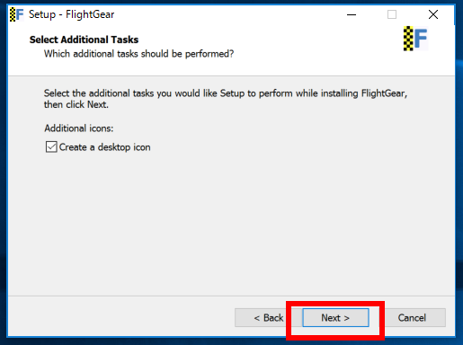
Task: Minimize the Setup - FlightGear window
Action: (352, 14)
